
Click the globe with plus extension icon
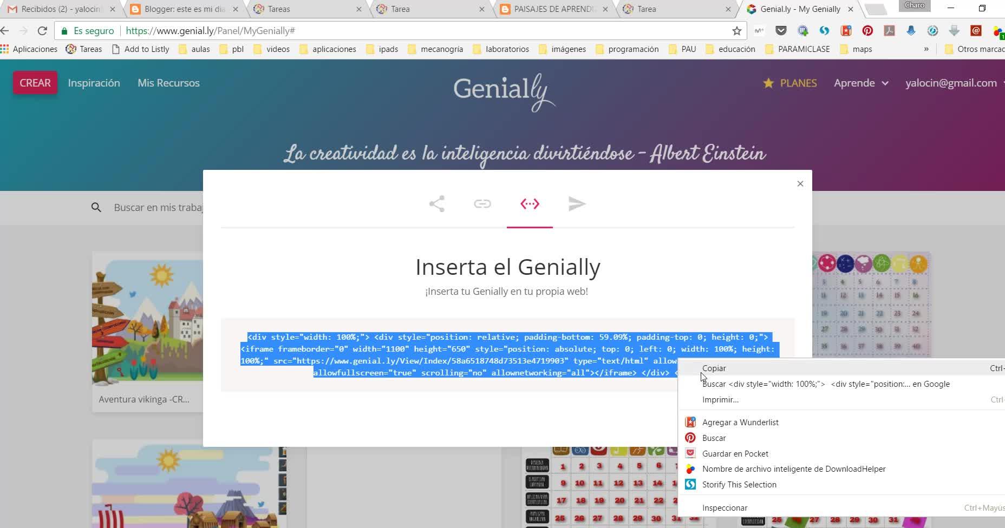point(802,31)
